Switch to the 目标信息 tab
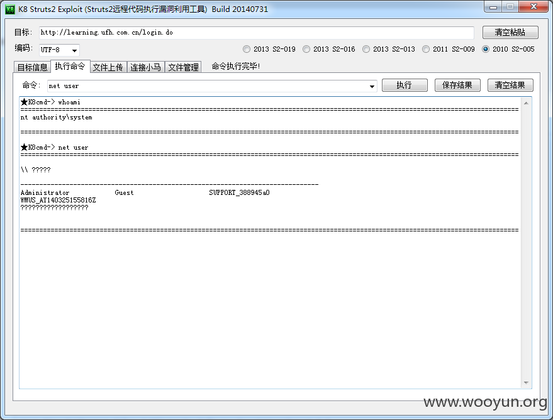Screen dimensions: 553x420 point(32,67)
